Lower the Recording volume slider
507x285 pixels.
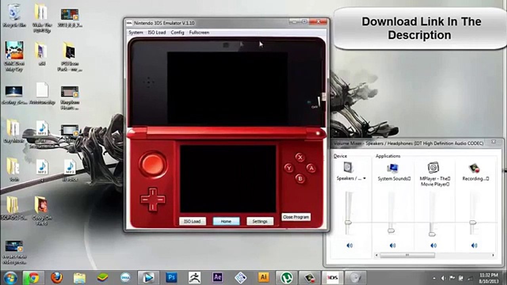coord(473,223)
